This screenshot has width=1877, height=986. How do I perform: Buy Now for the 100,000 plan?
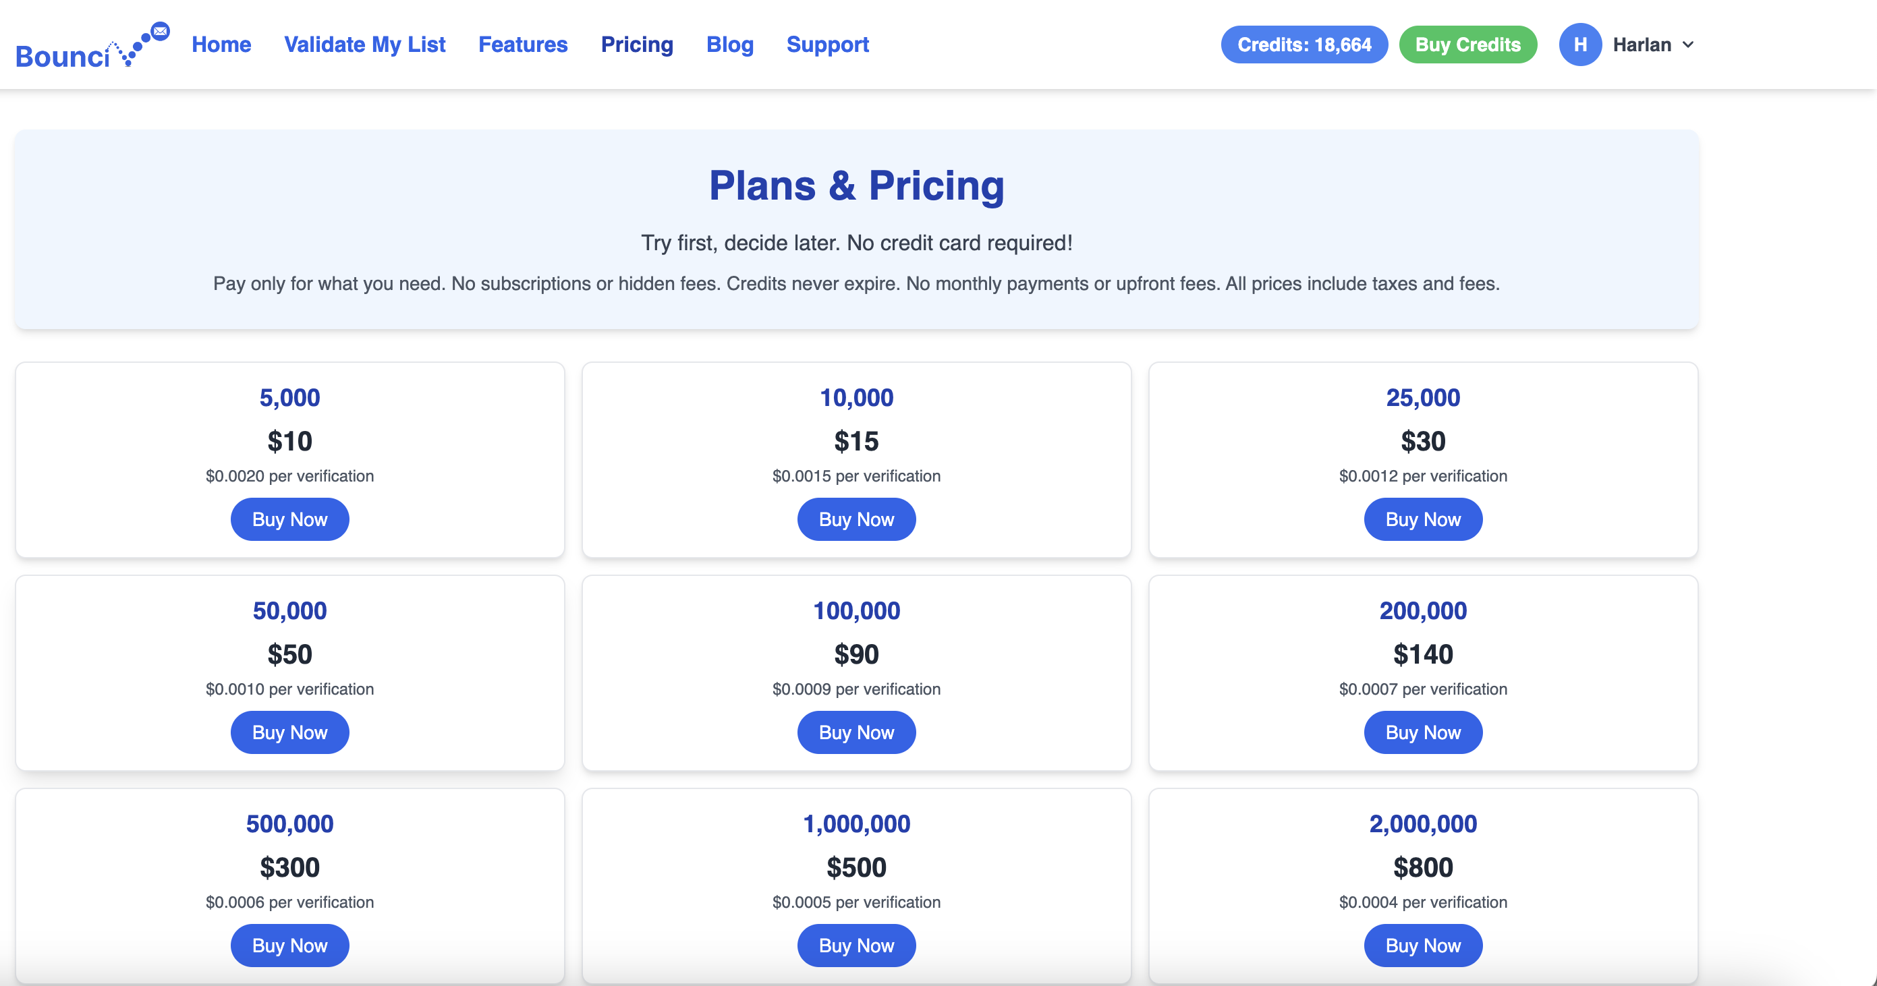[856, 732]
